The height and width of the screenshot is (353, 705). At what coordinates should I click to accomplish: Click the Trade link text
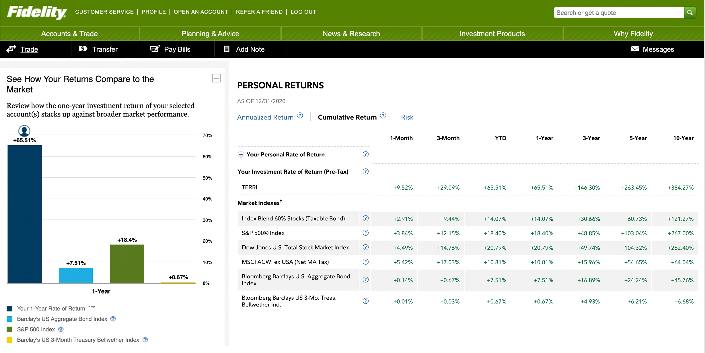pos(29,49)
